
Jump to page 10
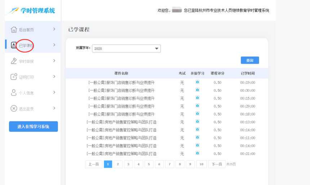(x=201, y=164)
